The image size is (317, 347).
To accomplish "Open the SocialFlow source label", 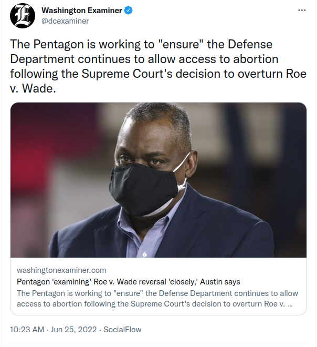I will click(122, 330).
